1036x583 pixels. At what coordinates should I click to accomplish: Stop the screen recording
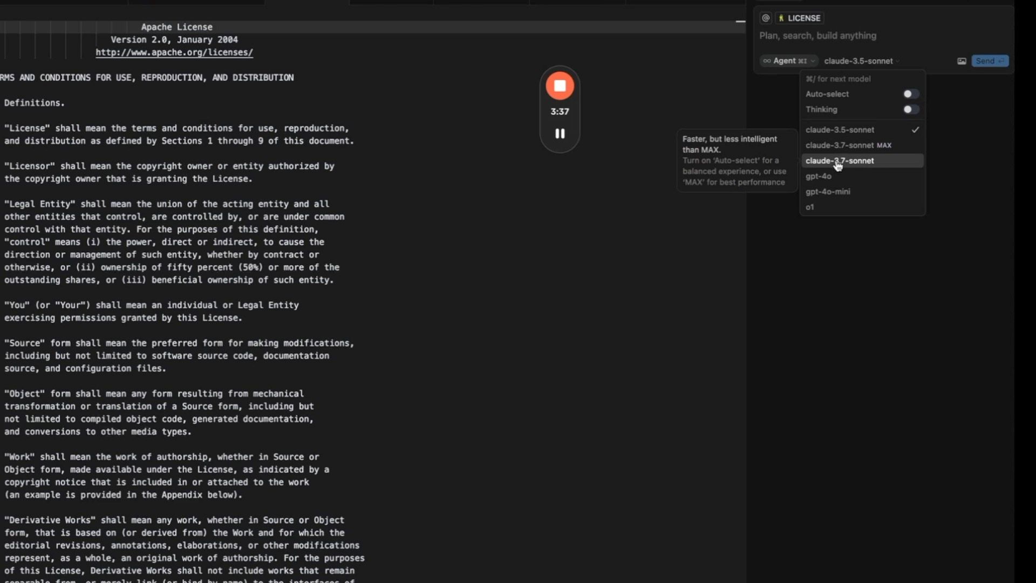560,86
